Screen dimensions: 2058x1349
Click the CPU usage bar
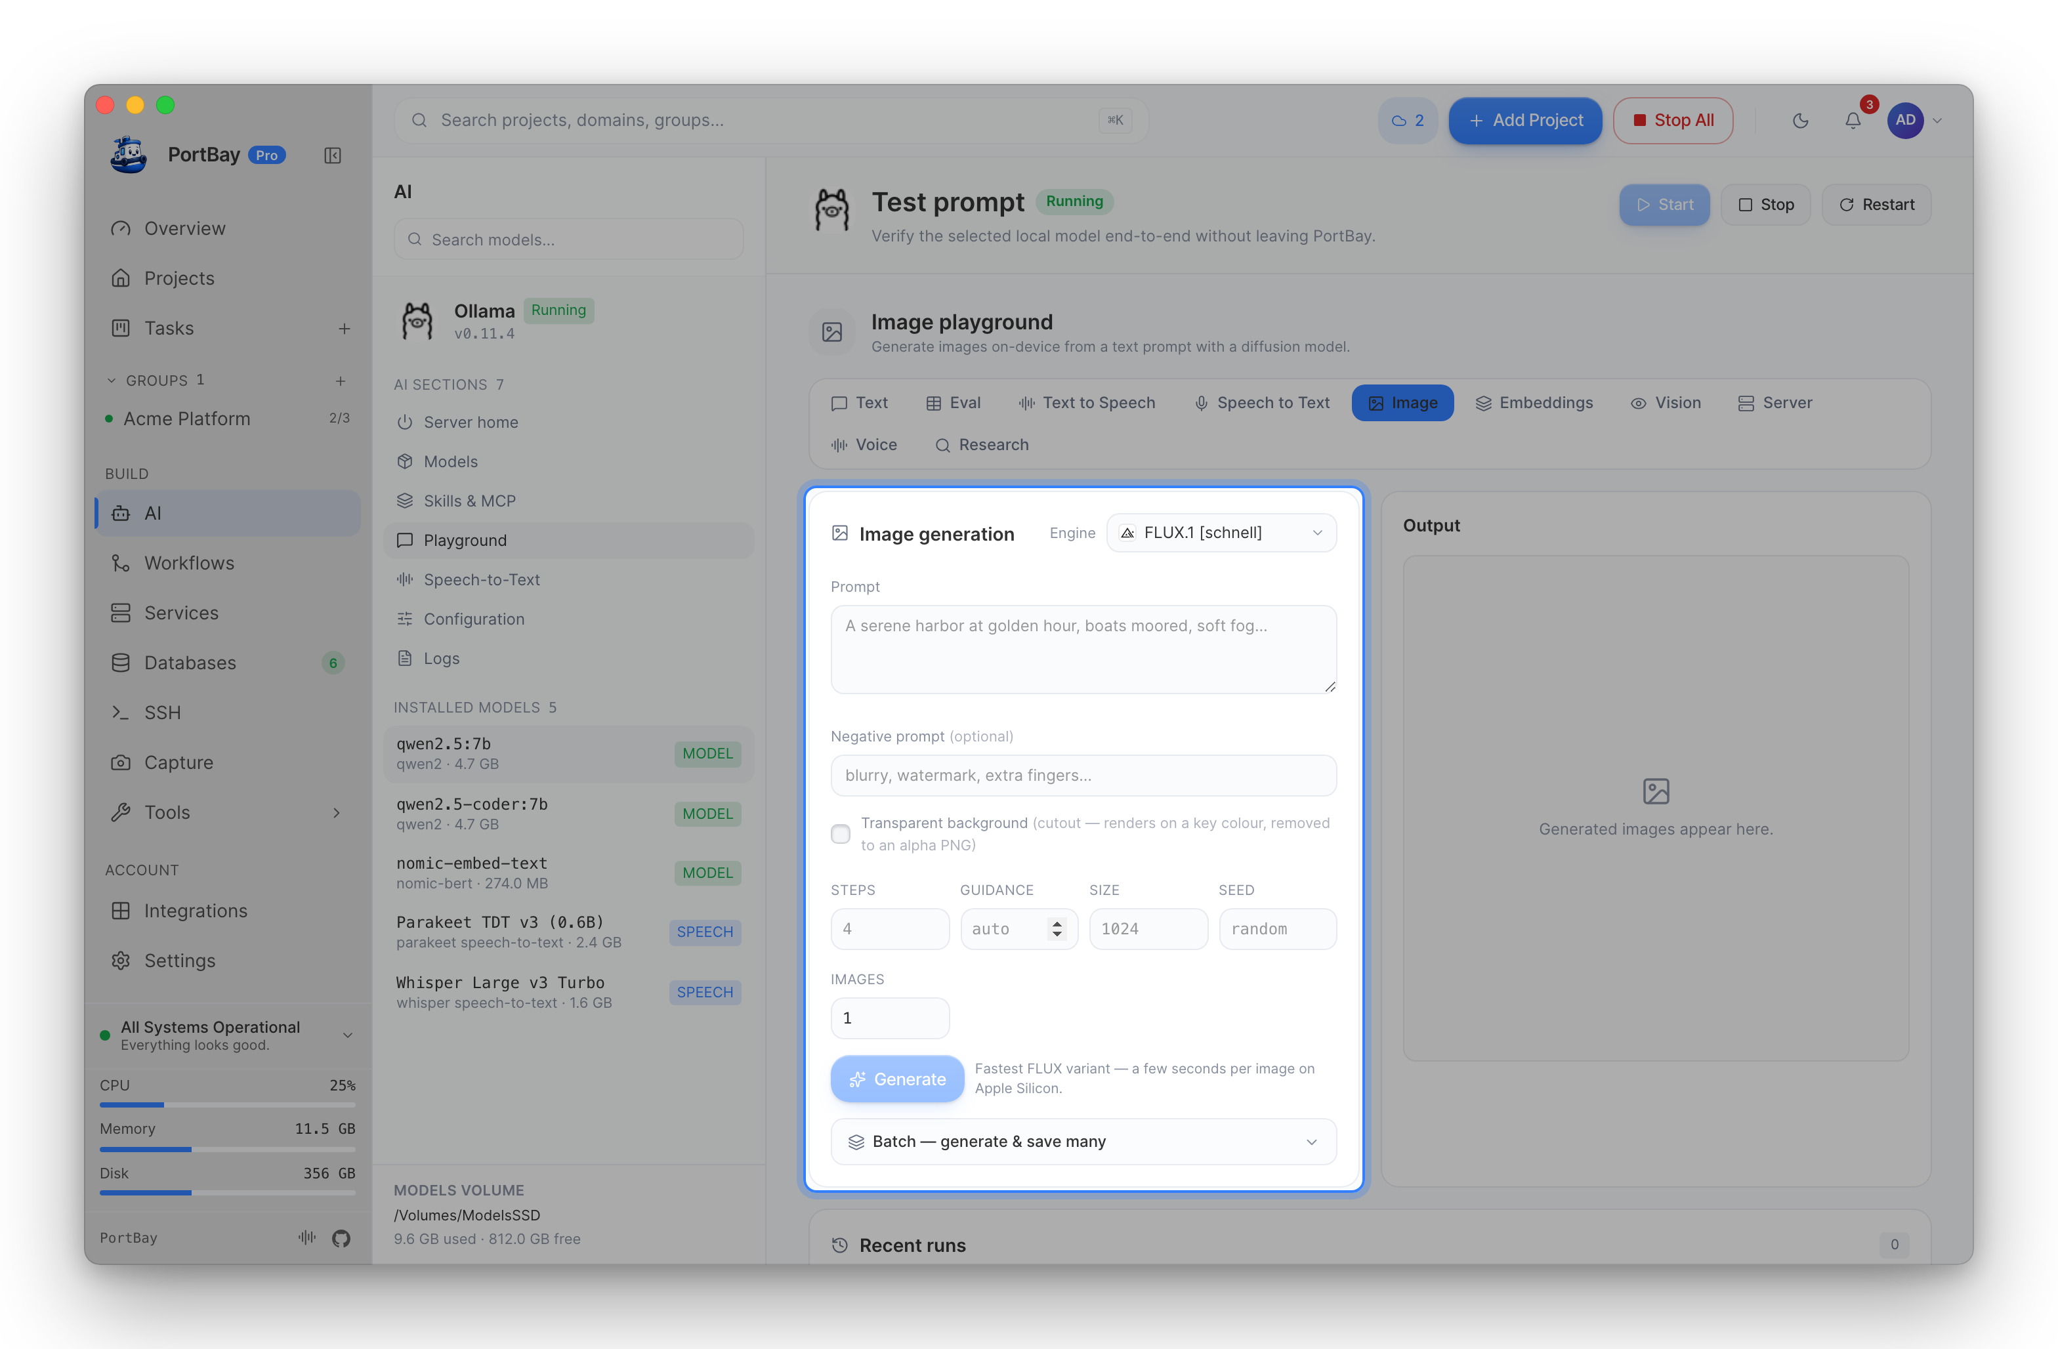(228, 1104)
